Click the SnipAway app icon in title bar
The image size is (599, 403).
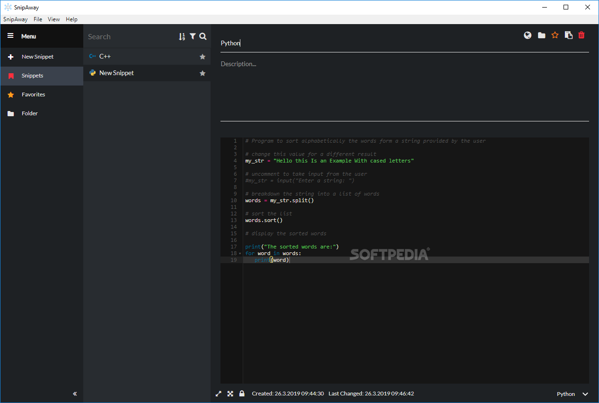click(x=8, y=7)
